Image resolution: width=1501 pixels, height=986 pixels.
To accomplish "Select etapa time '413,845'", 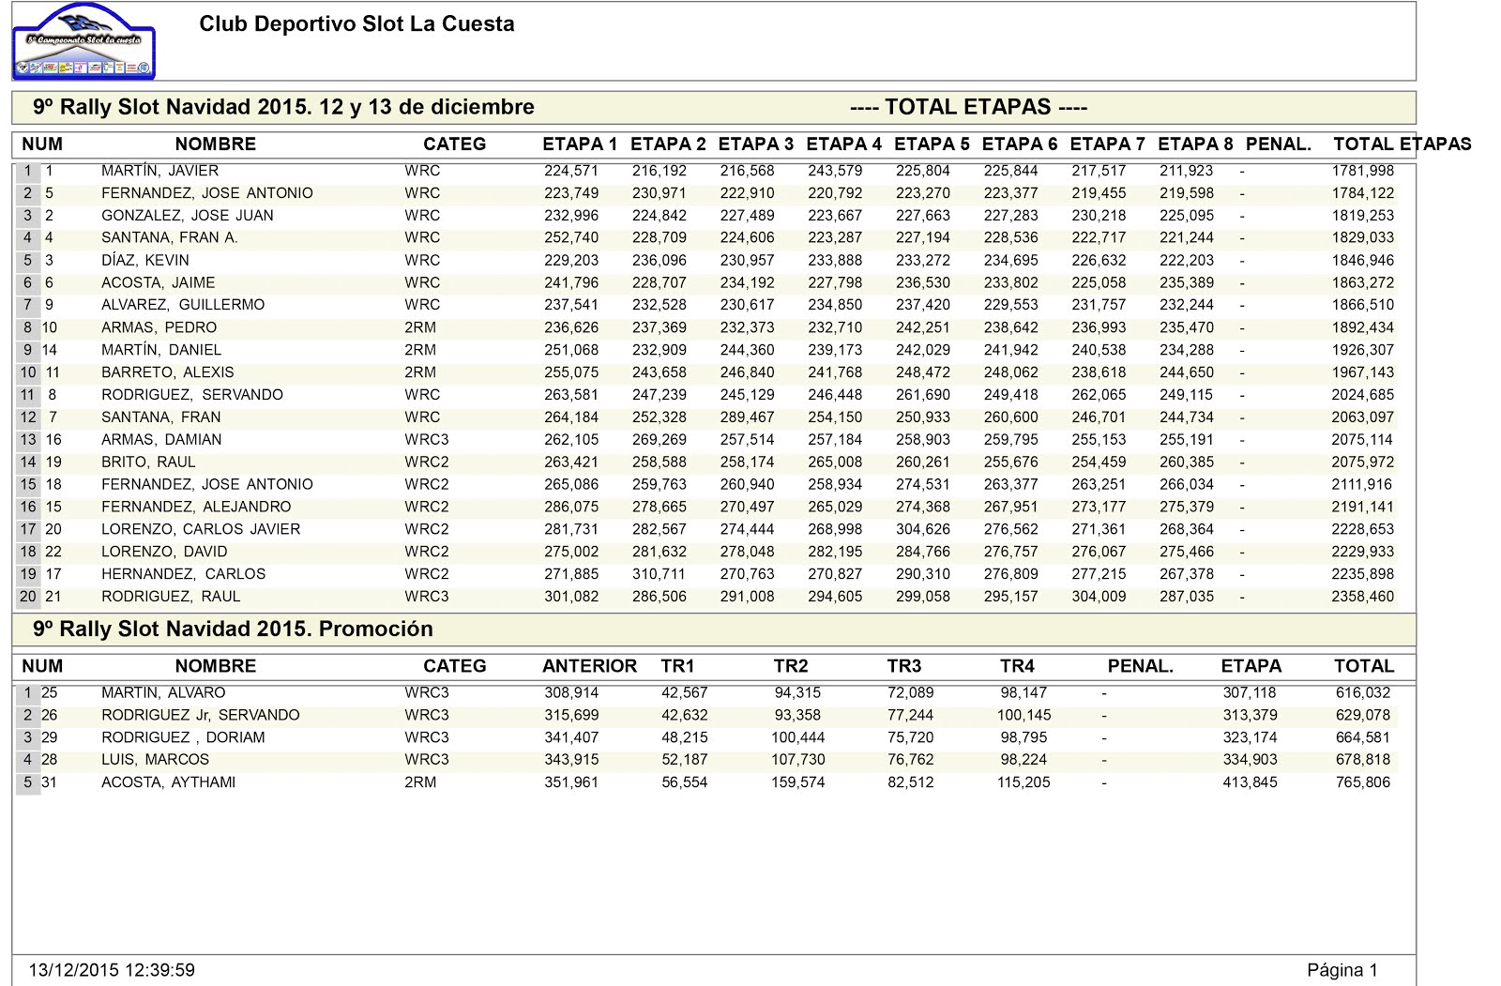I will pyautogui.click(x=1250, y=782).
